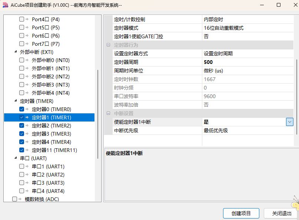Viewport: 299px width, 220px height.
Task: Click the 设置定时器方式 value 设置定时周期
Action: (248, 54)
